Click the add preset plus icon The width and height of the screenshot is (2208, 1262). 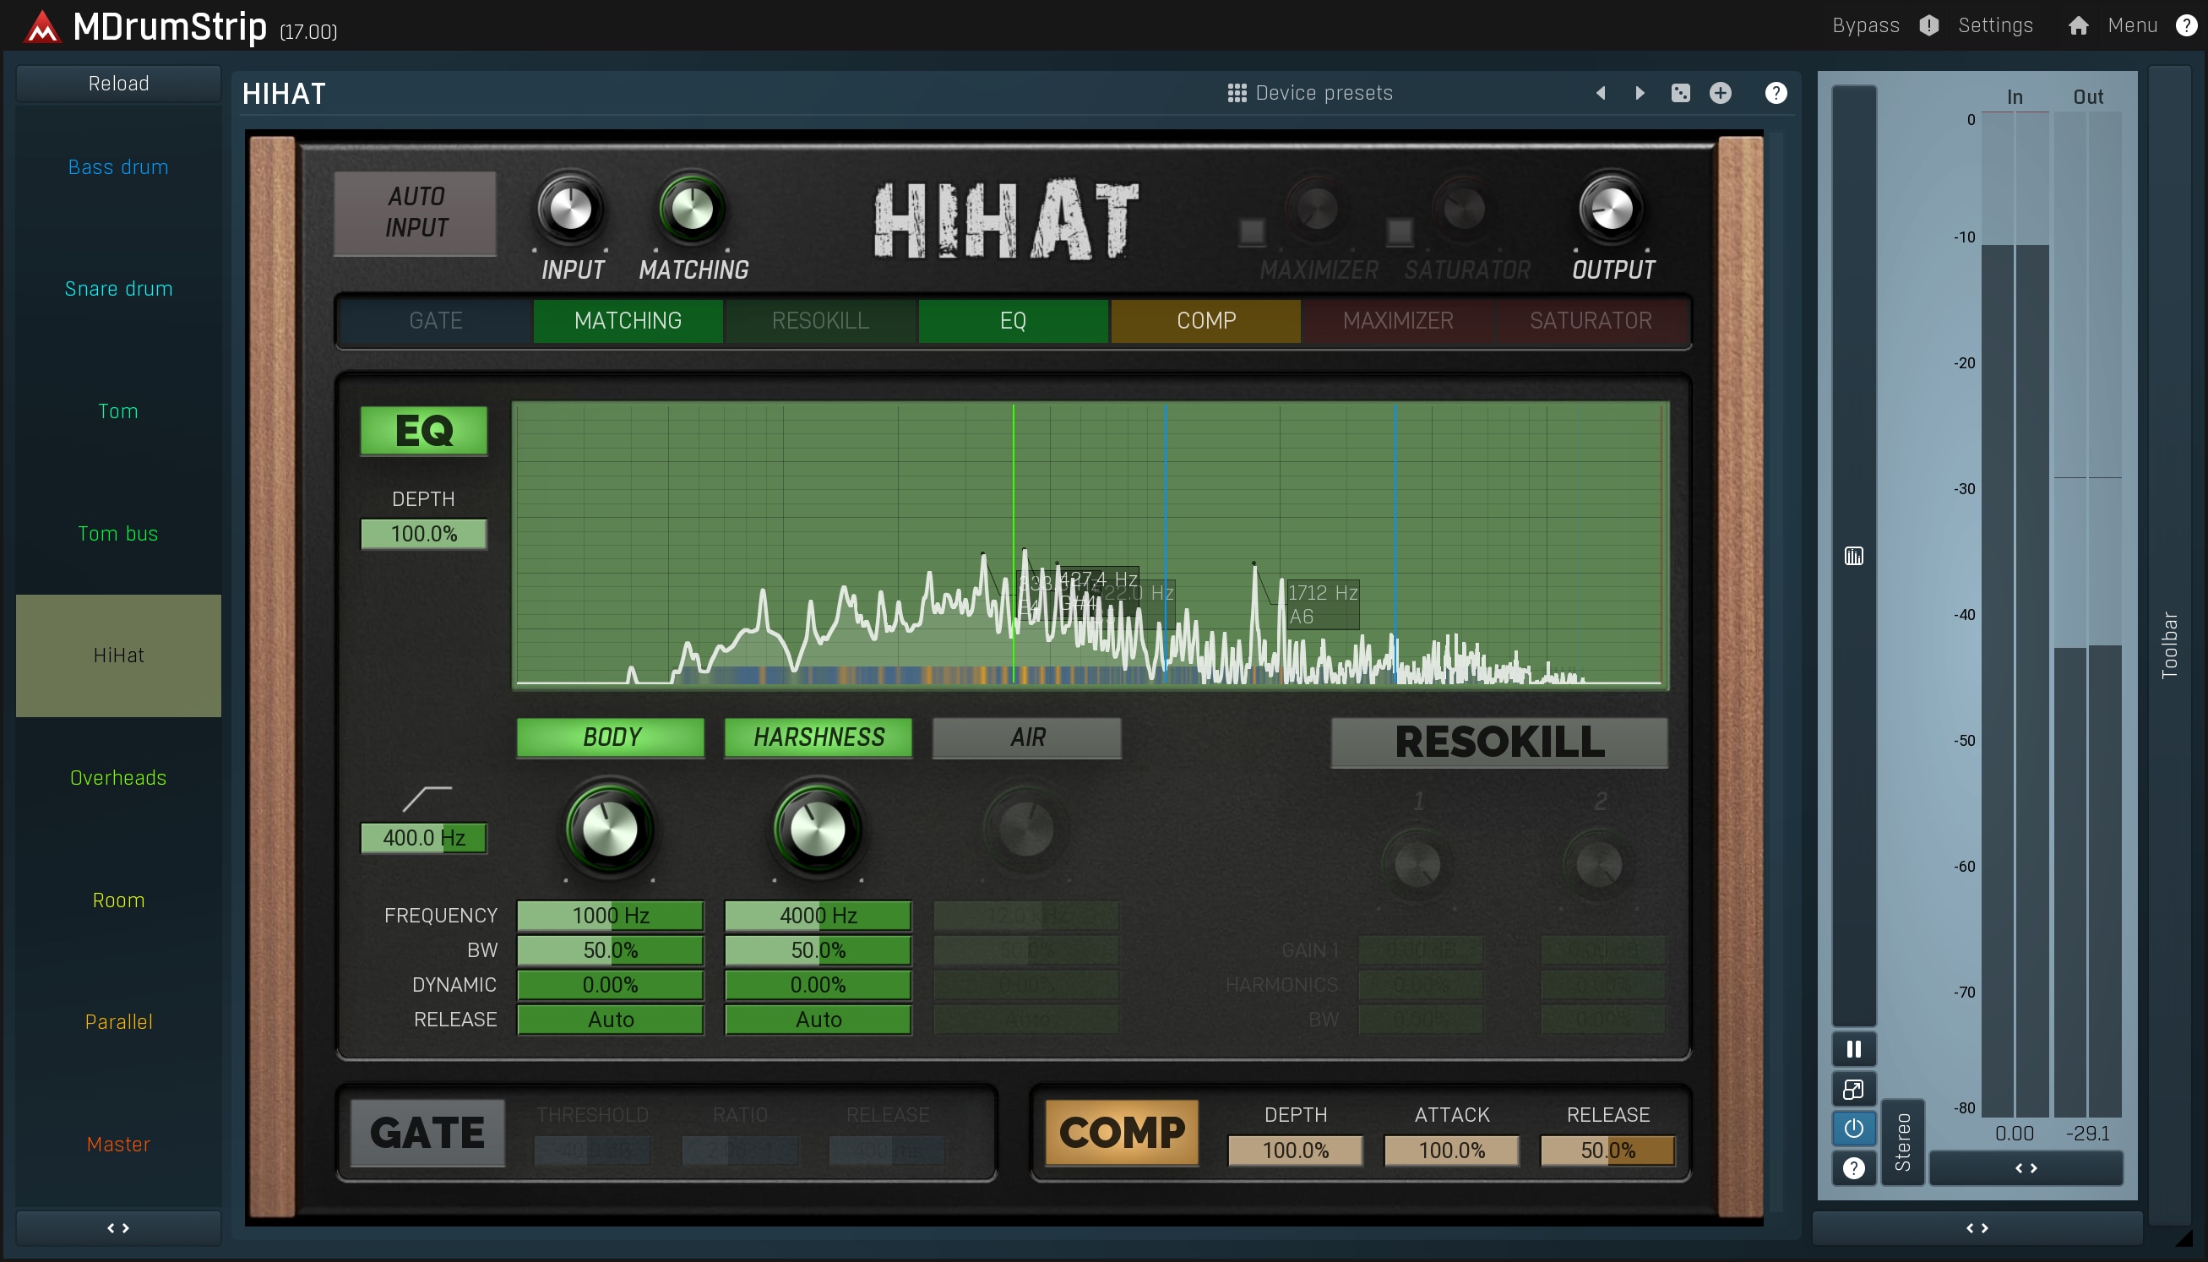pos(1720,93)
